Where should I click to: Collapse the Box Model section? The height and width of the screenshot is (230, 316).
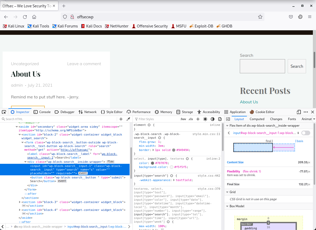coord(227,206)
